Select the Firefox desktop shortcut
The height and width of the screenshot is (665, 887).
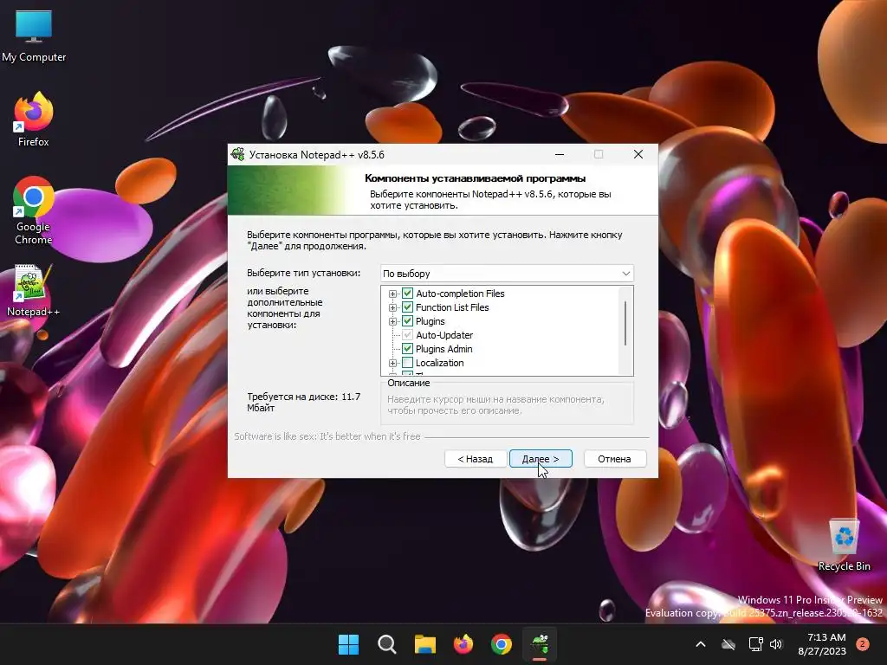click(x=34, y=119)
